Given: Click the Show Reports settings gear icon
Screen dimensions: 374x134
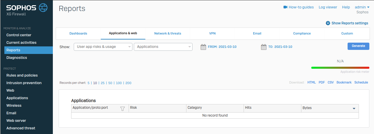Looking at the screenshot, I should (328, 23).
